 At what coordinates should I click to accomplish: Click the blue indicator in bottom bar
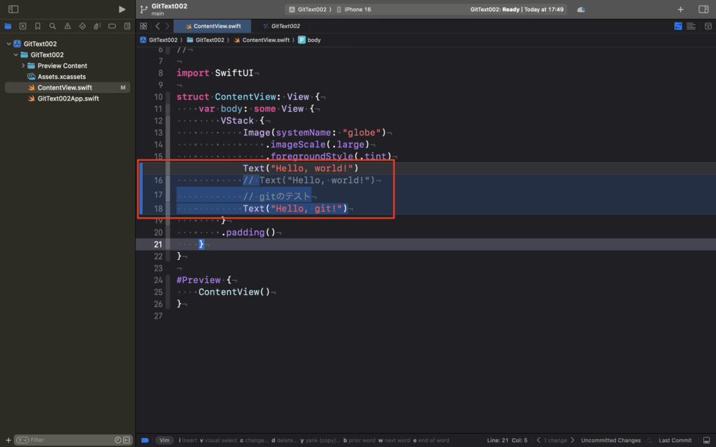click(145, 440)
